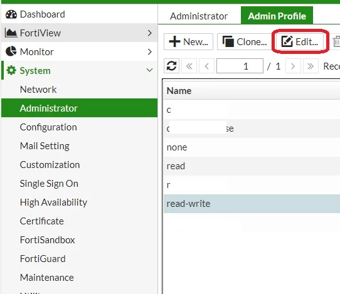
Task: Open the Monitor menu entry
Action: coord(79,51)
